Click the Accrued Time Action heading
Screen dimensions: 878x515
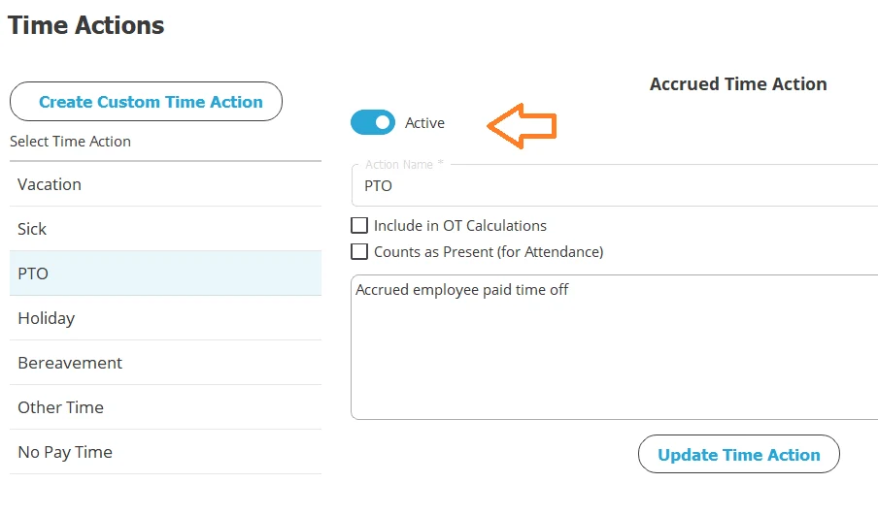(x=738, y=84)
